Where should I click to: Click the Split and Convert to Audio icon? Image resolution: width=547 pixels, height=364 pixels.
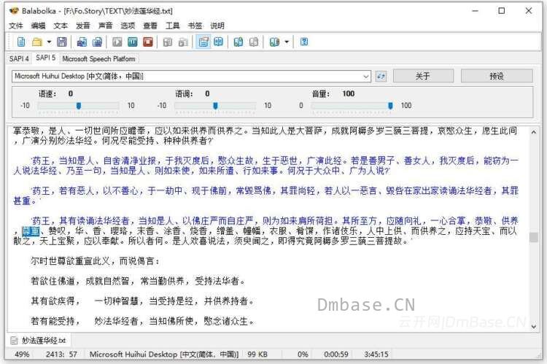[x=97, y=42]
